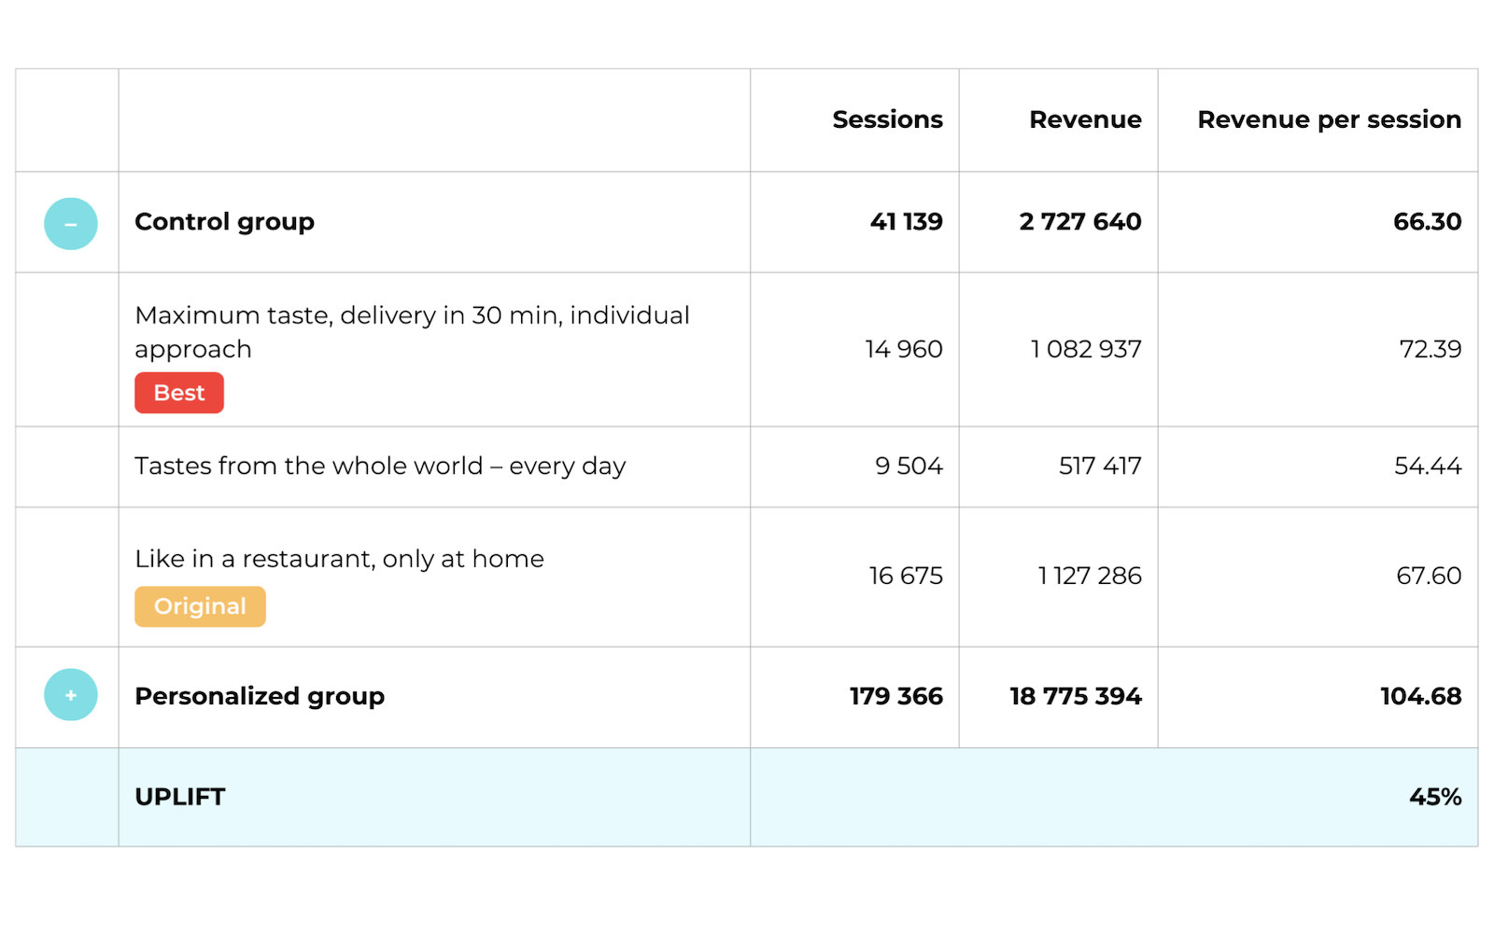
Task: Click the red Best badge
Action: (x=179, y=393)
